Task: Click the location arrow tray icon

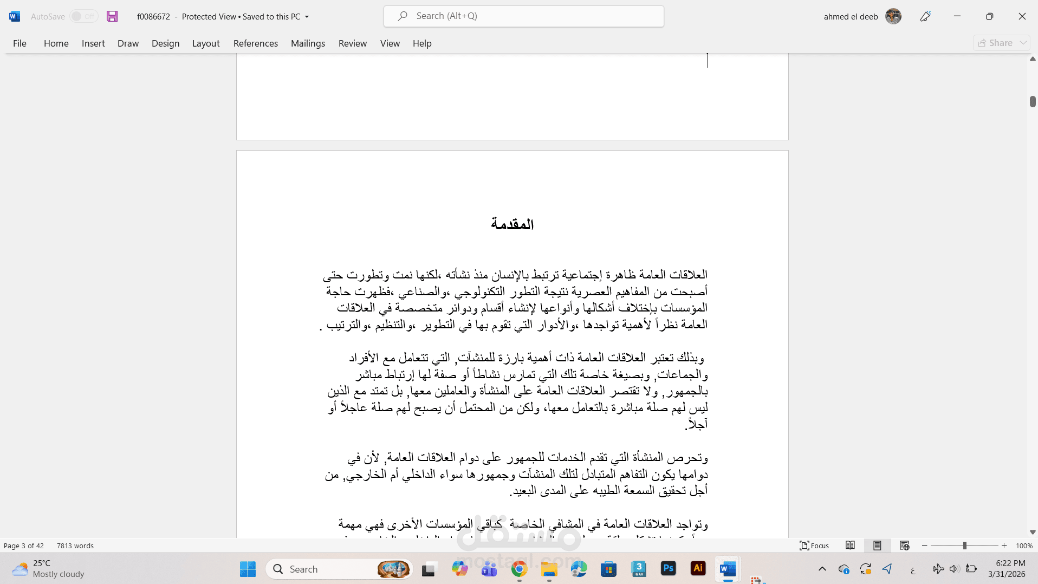Action: [887, 569]
